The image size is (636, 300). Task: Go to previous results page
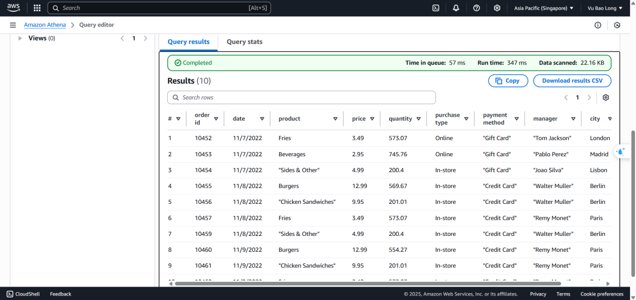click(566, 98)
